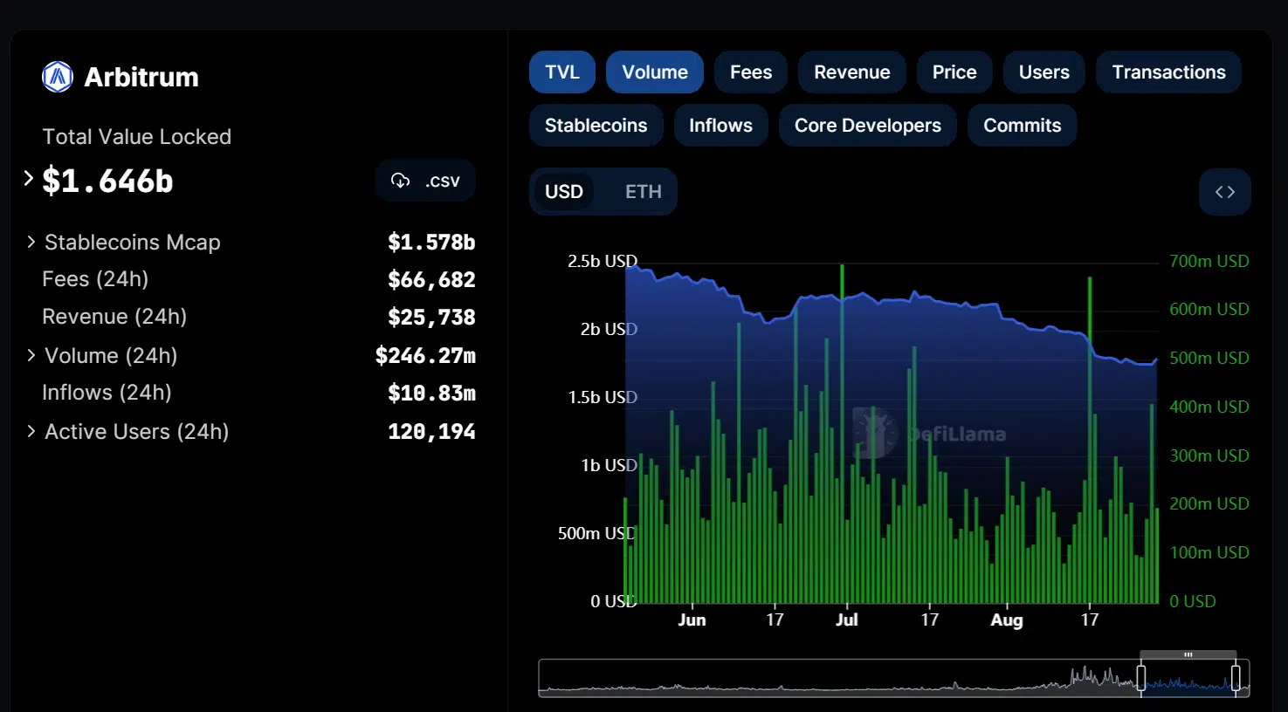Click the Aug x-axis label
1288x712 pixels.
pyautogui.click(x=1007, y=620)
